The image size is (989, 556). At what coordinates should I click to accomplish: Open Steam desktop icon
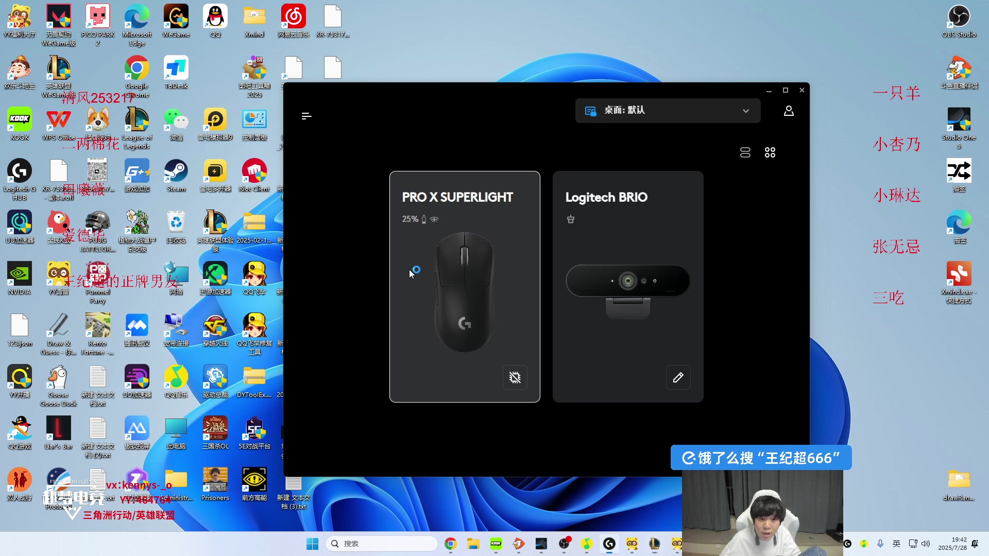[176, 176]
